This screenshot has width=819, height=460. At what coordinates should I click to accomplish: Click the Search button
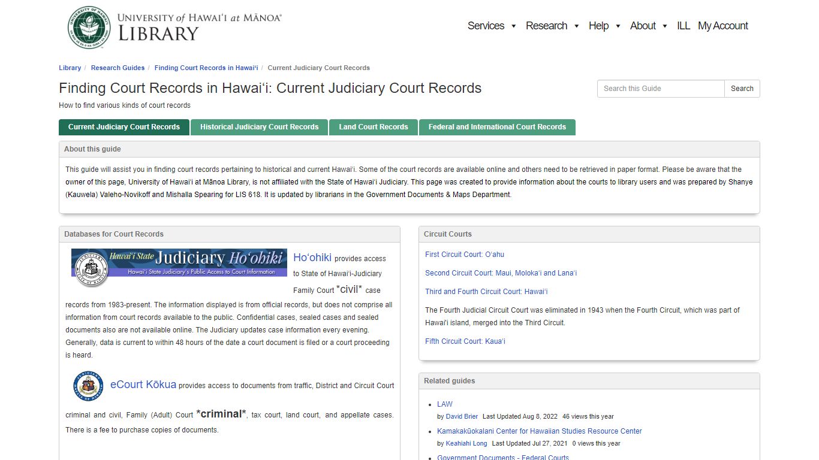click(742, 89)
